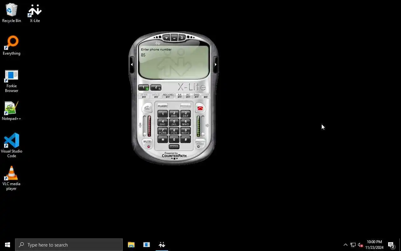Click the XFER transfer button

[144, 95]
